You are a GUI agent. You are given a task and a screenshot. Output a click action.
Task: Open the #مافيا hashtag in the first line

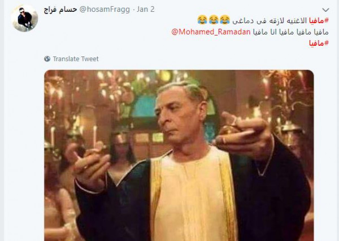(x=319, y=21)
